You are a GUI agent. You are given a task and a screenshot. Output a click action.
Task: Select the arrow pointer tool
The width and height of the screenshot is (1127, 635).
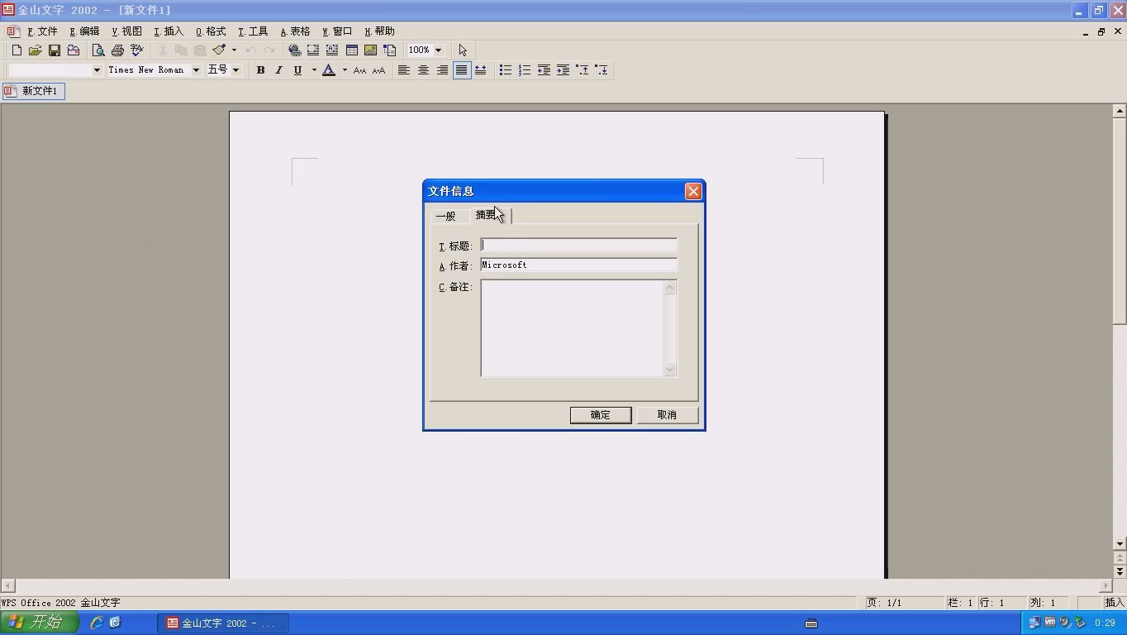[x=463, y=50]
